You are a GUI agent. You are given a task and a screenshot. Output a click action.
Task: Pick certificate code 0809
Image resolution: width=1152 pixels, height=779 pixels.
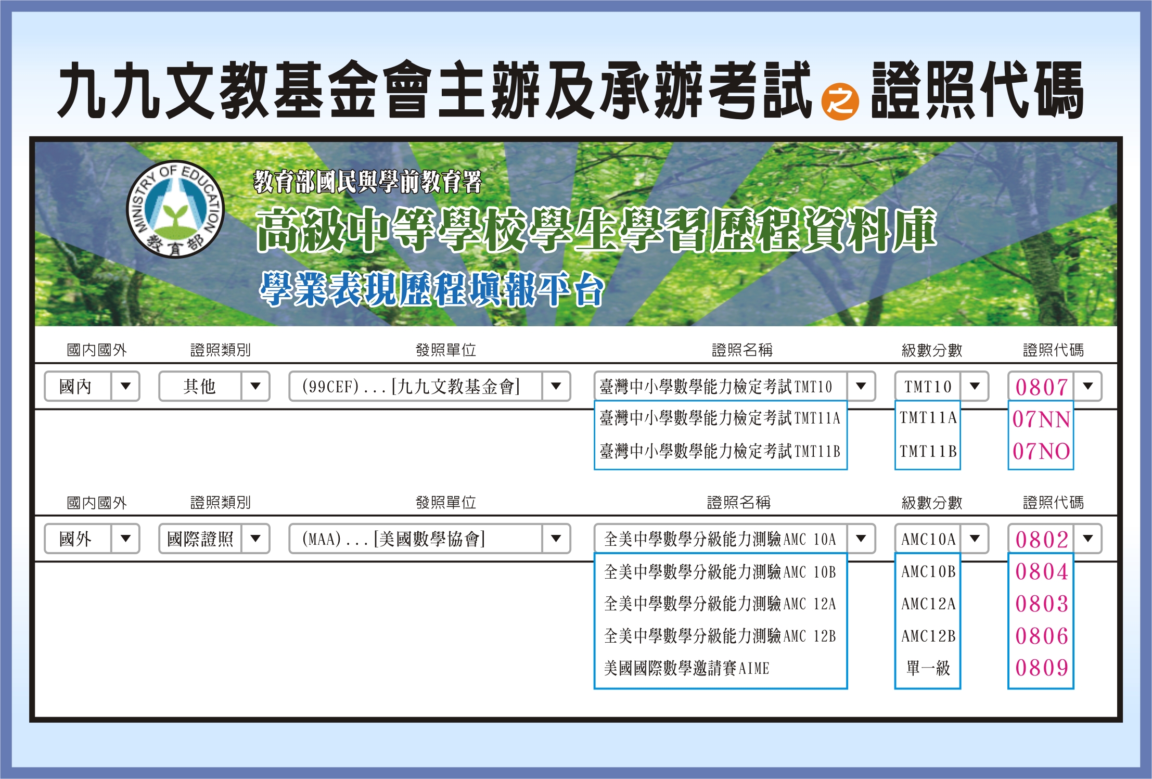pyautogui.click(x=1042, y=668)
